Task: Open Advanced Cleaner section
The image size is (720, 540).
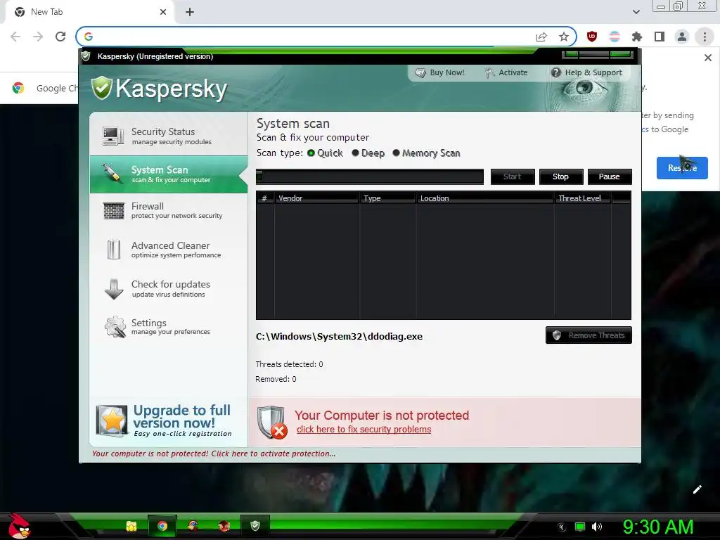Action: [x=169, y=250]
